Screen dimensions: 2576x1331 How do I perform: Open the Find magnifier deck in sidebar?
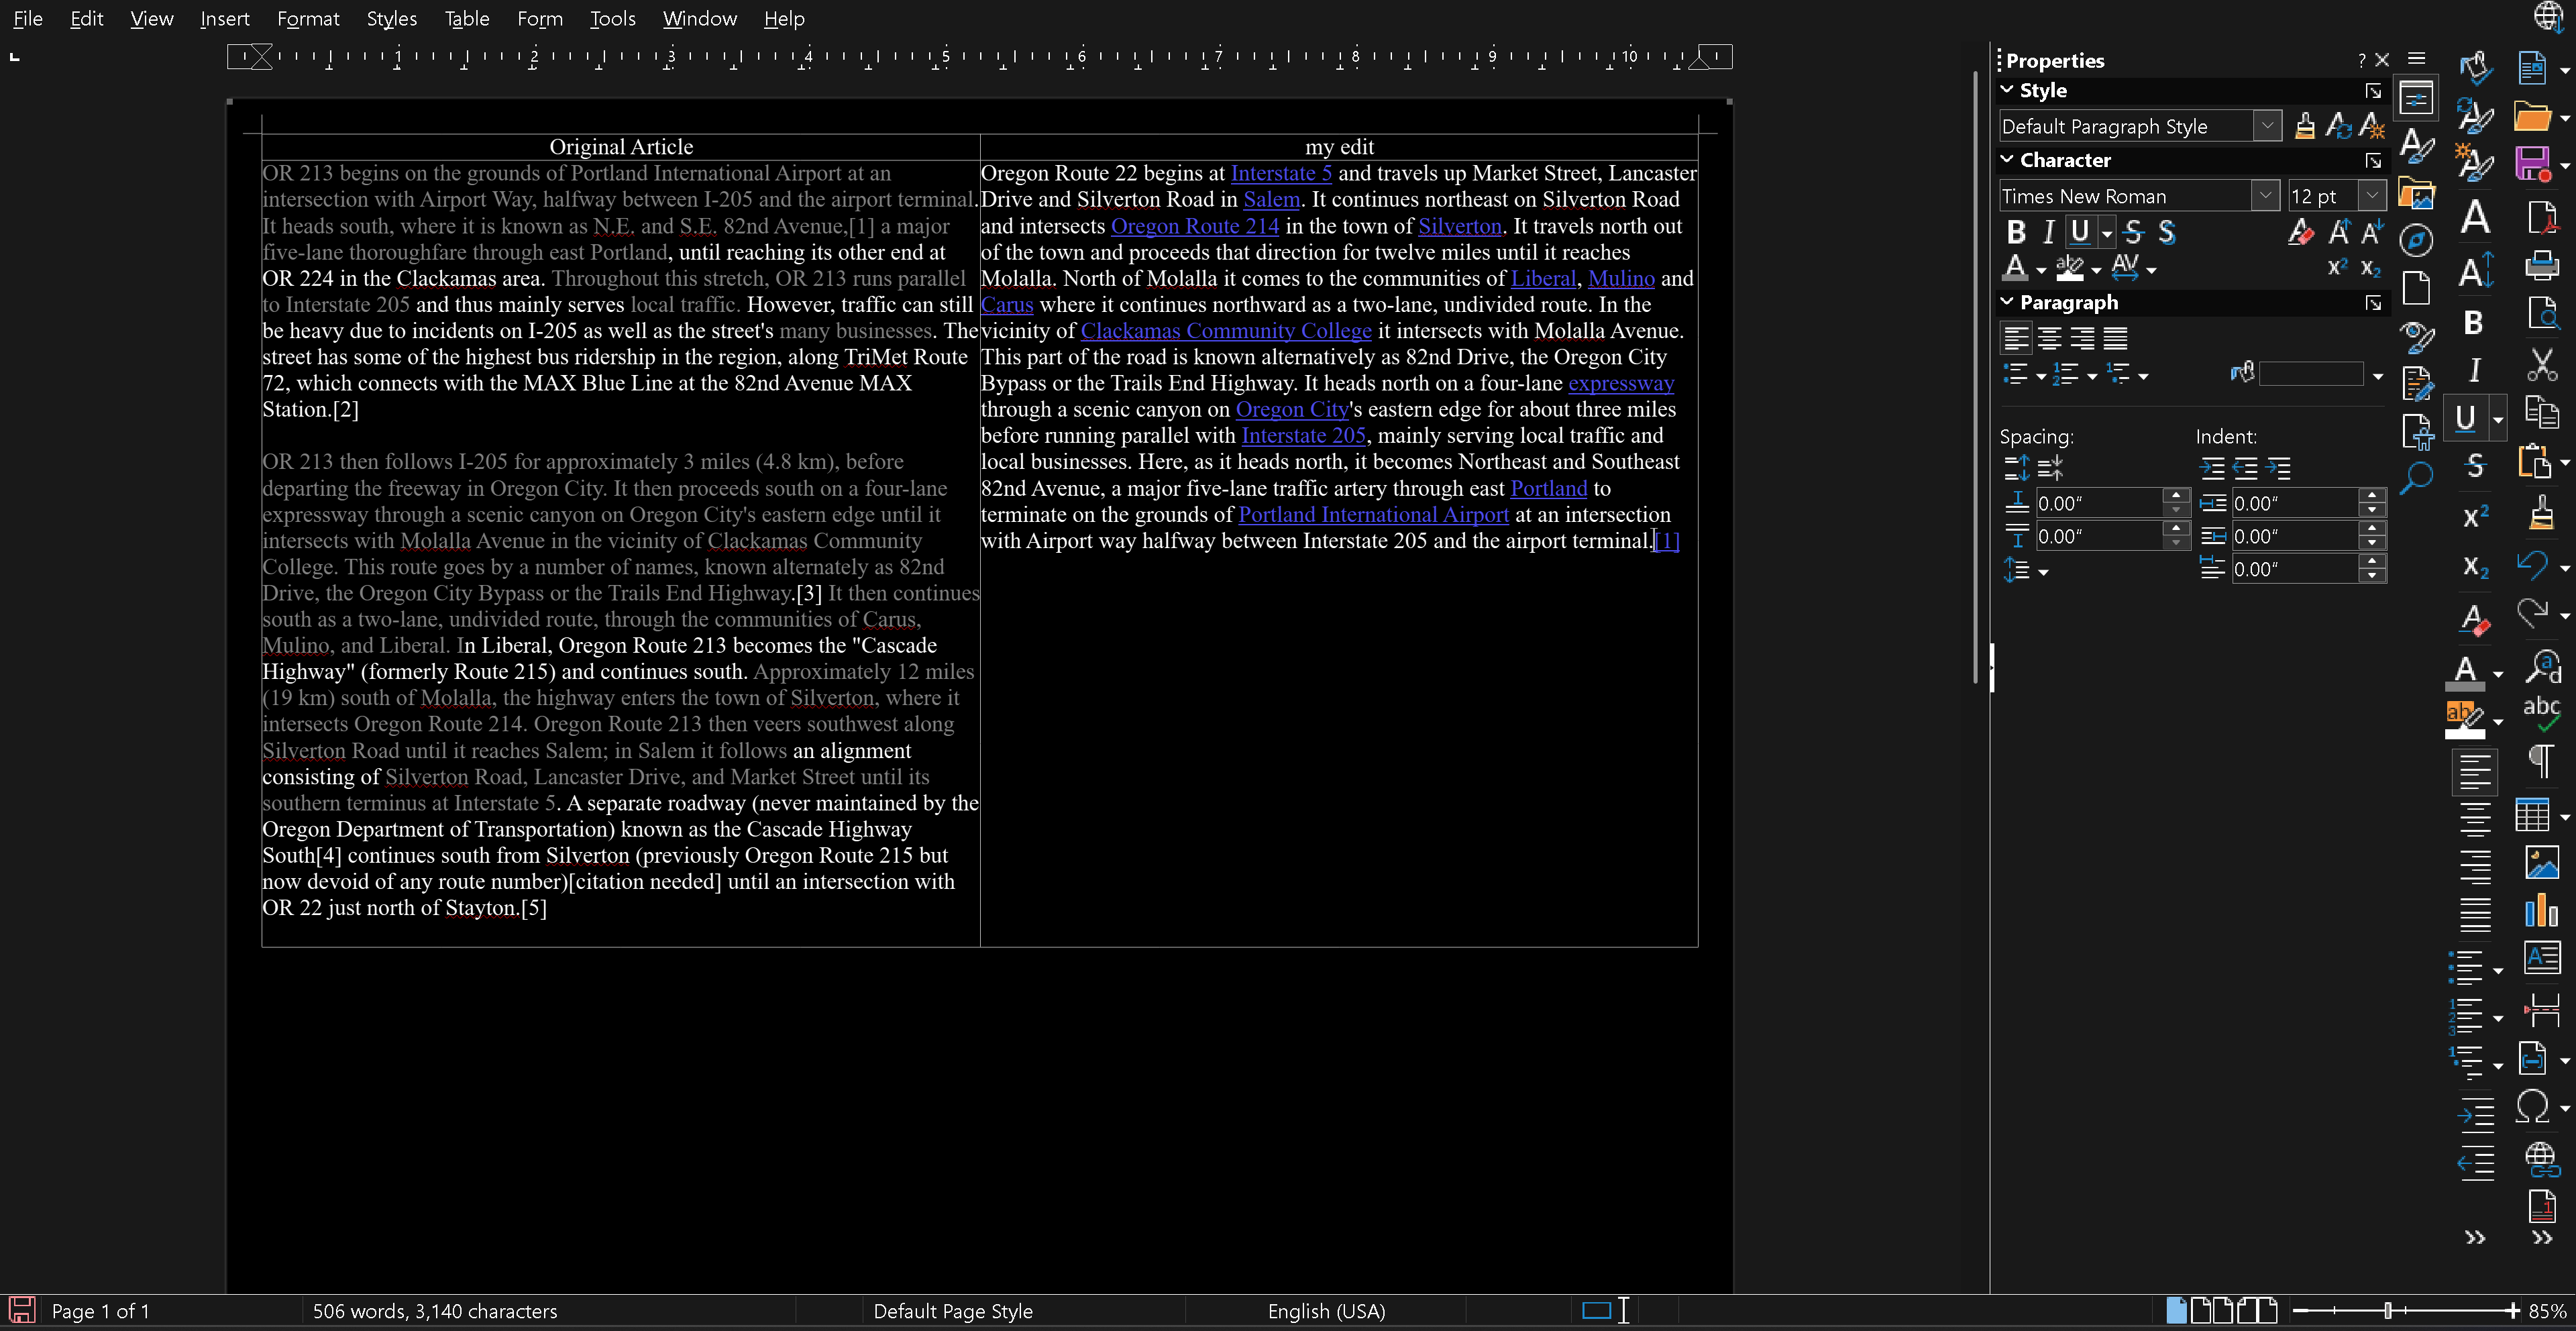[2416, 478]
